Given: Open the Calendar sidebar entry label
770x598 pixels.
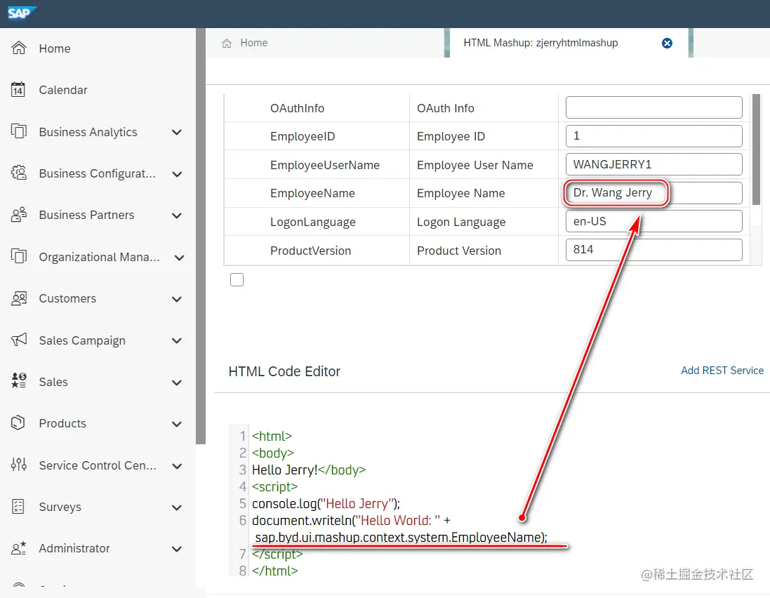Looking at the screenshot, I should [x=63, y=90].
